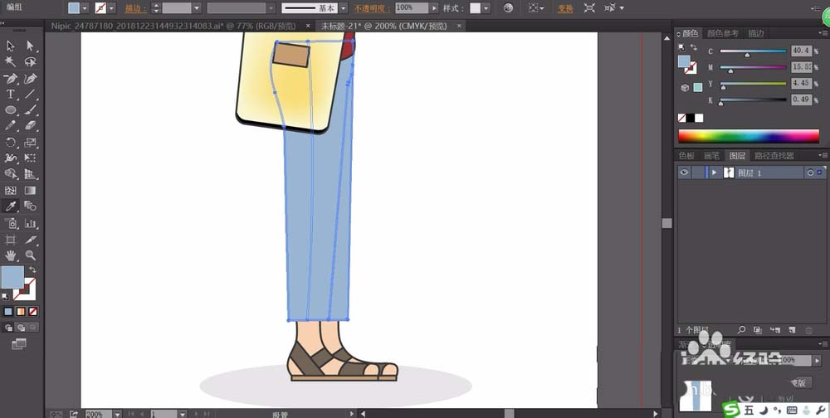The image size is (830, 418).
Task: Click the 不透明度 link in control bar
Action: point(372,8)
